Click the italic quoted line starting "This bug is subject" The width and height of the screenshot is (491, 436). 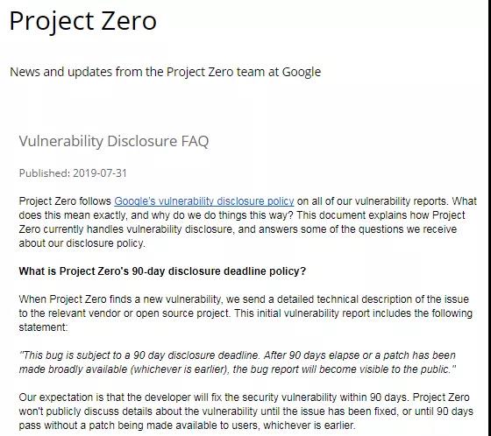tap(238, 355)
